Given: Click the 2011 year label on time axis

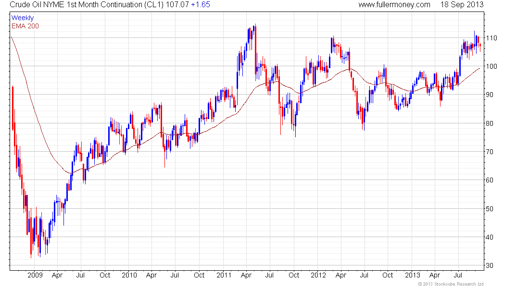Looking at the screenshot, I should pos(224,275).
